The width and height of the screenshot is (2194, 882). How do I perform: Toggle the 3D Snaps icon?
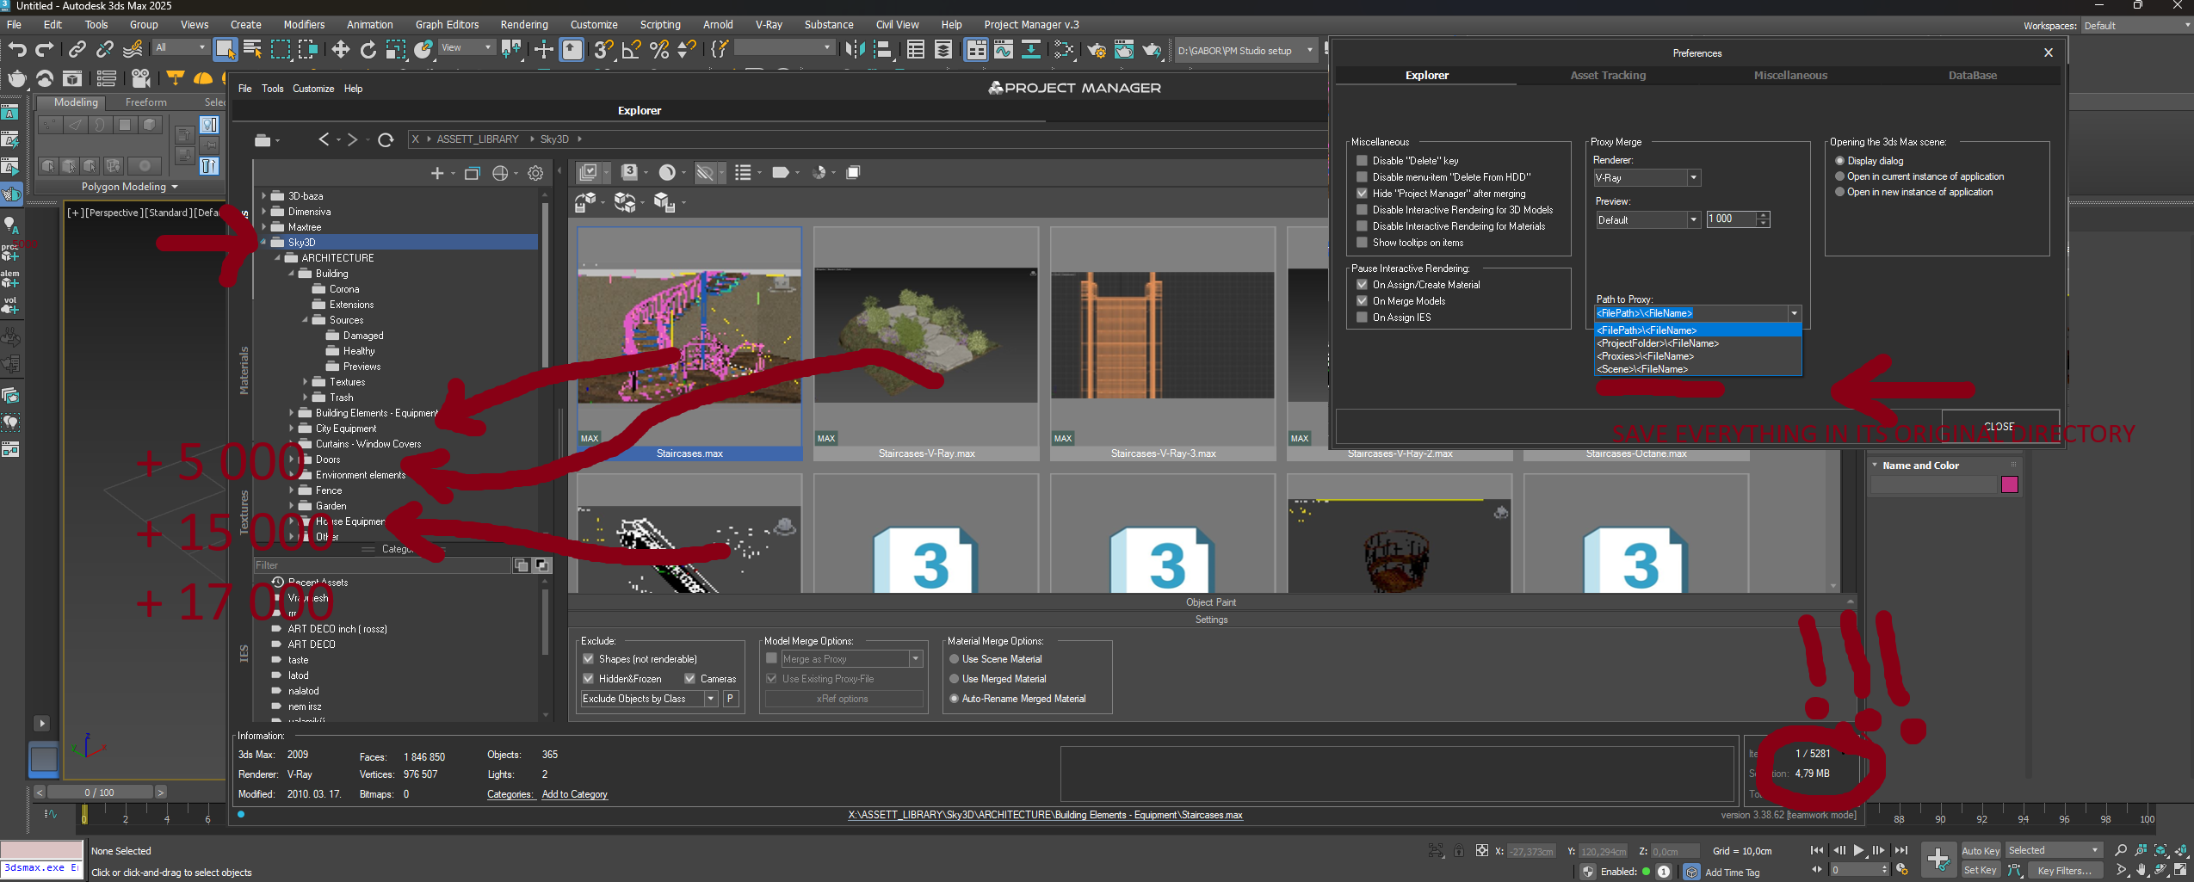pyautogui.click(x=603, y=49)
